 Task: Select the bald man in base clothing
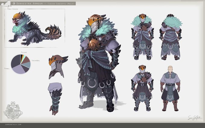(x=170, y=89)
